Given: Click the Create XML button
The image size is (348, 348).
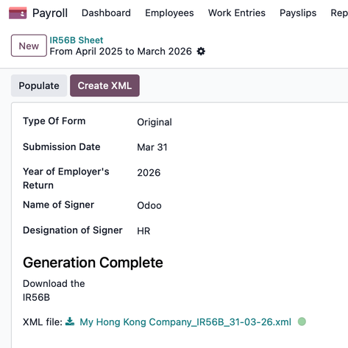Looking at the screenshot, I should pyautogui.click(x=104, y=85).
